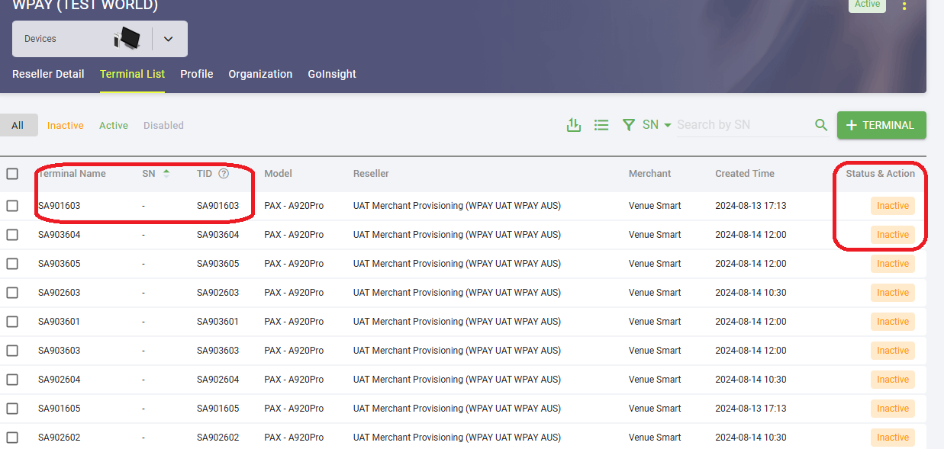The image size is (944, 449).
Task: Select checkbox for terminal SA902604
Action: 12,380
